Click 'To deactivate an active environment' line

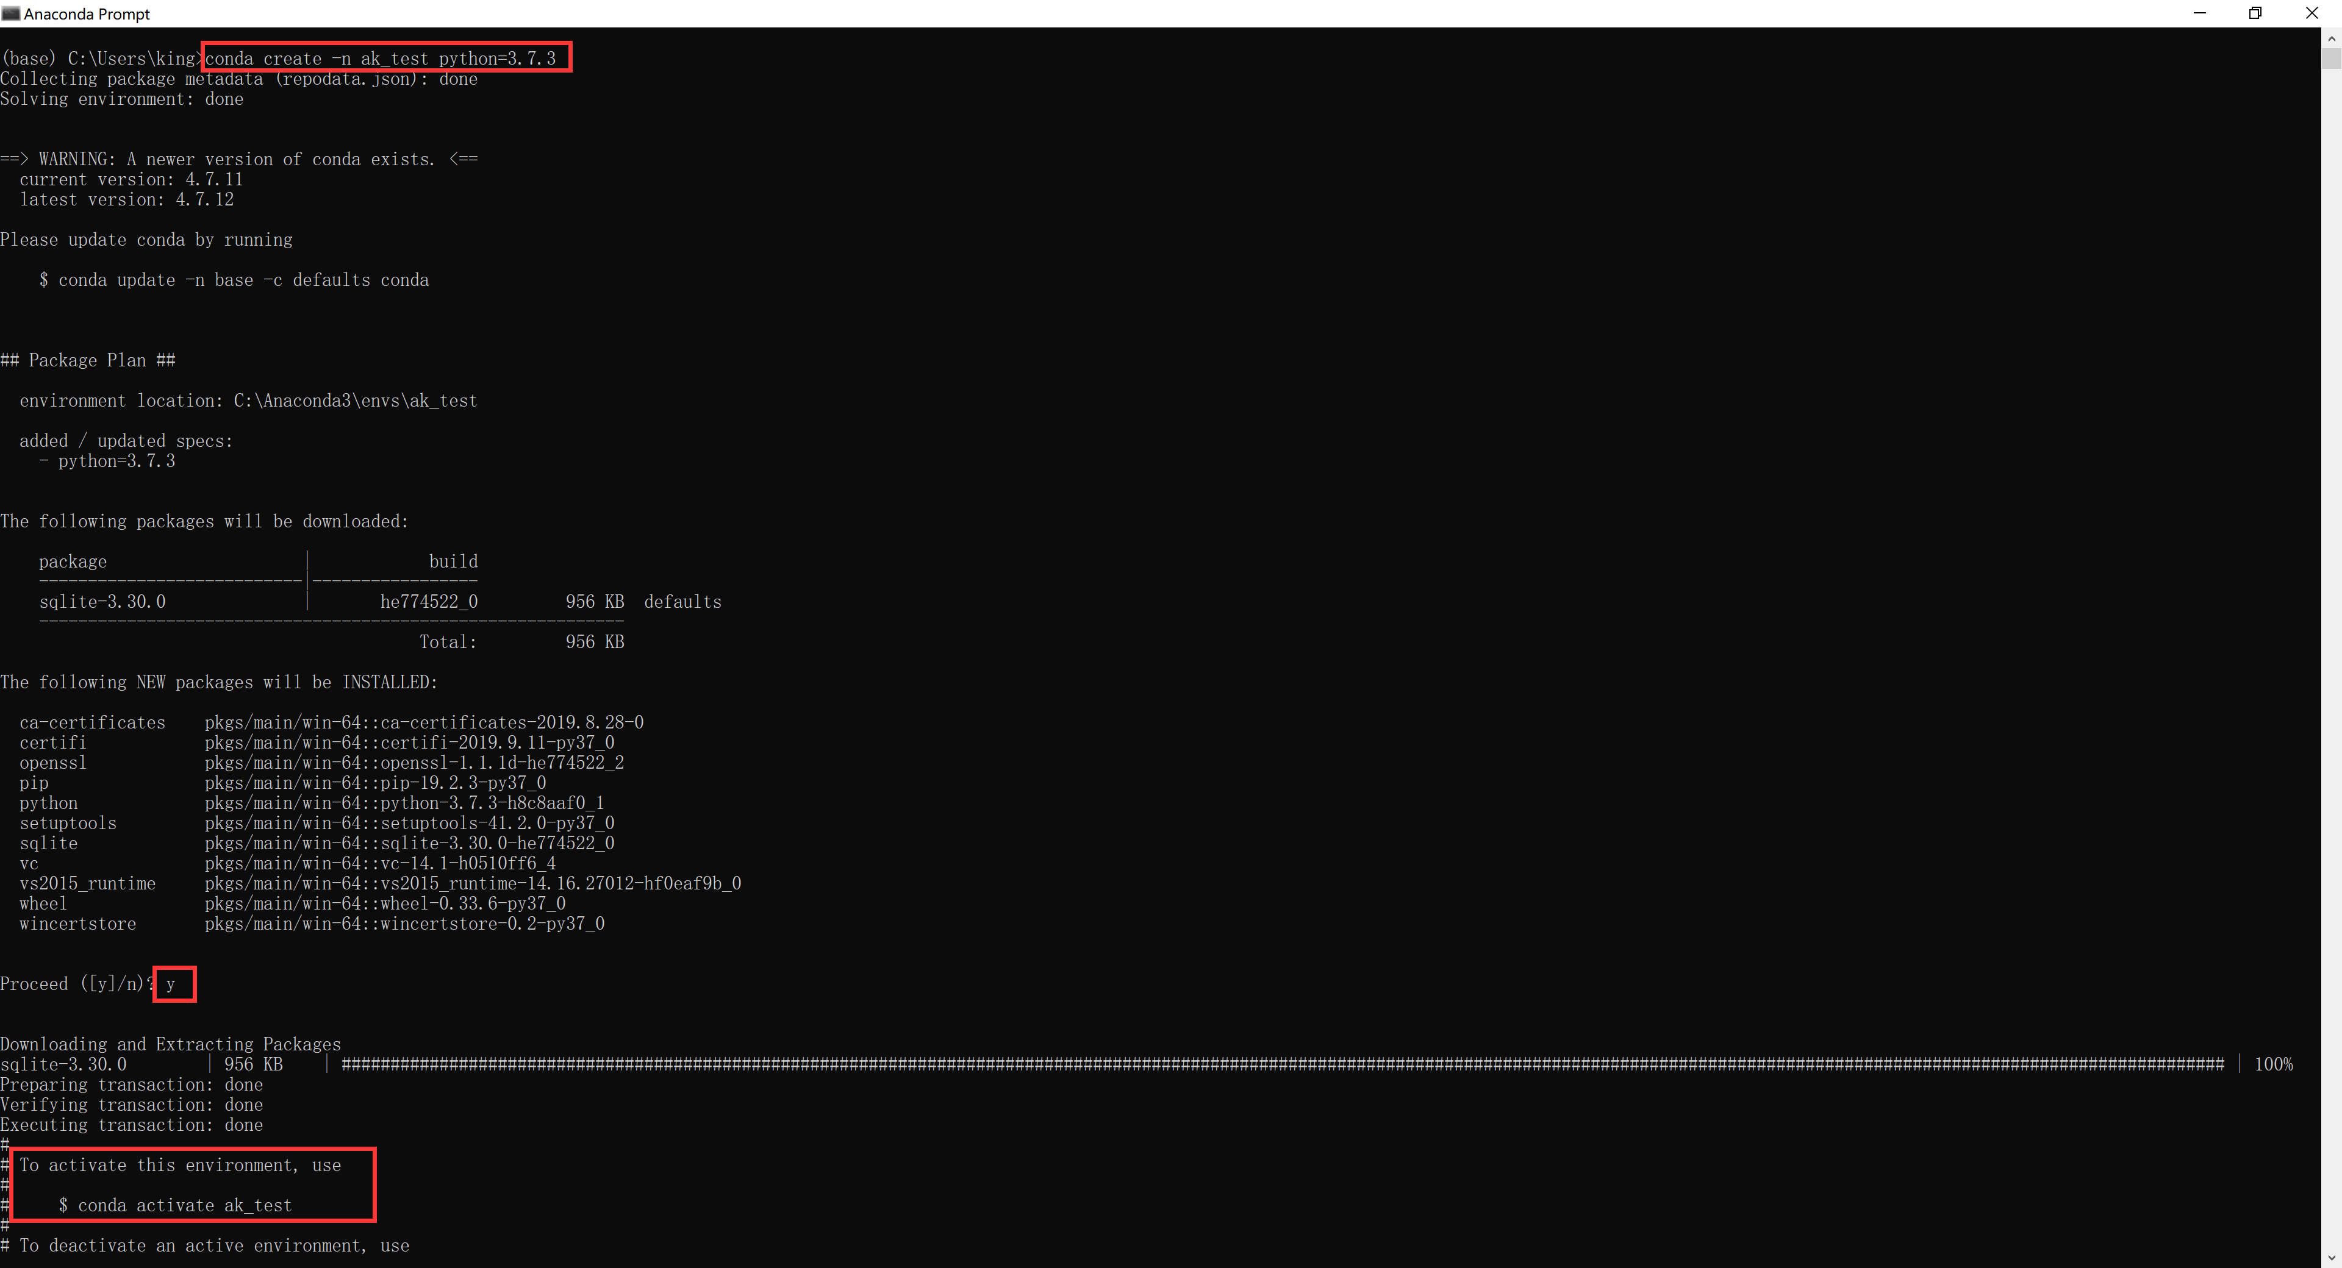204,1246
